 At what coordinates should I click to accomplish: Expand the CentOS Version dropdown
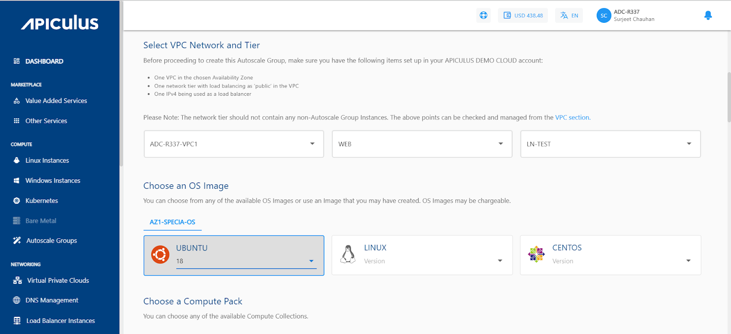[622, 261]
